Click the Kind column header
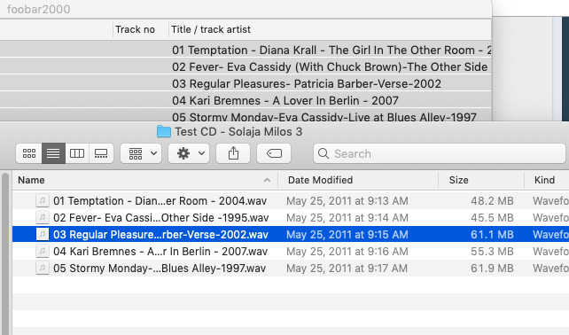Screen dimensions: 569x335 coord(544,180)
